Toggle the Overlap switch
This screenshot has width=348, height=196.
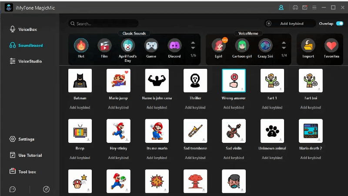point(340,24)
